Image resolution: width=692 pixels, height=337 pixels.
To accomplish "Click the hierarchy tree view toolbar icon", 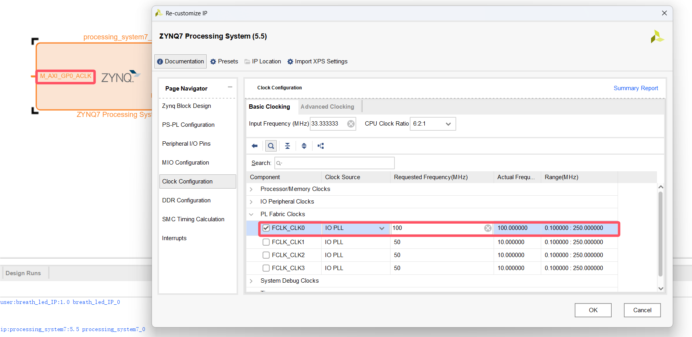I will pos(321,146).
